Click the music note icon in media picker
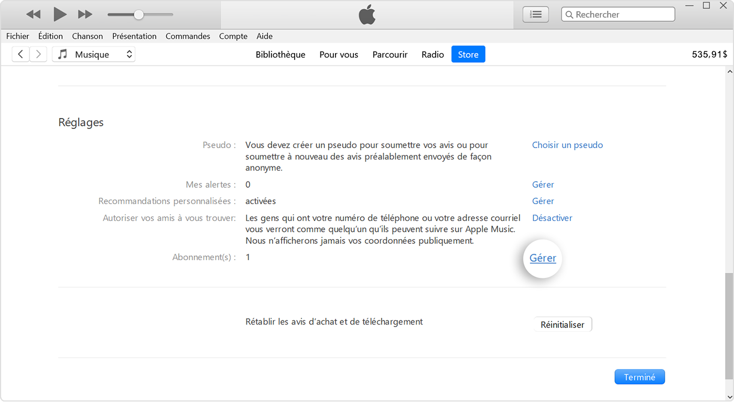 [x=63, y=54]
